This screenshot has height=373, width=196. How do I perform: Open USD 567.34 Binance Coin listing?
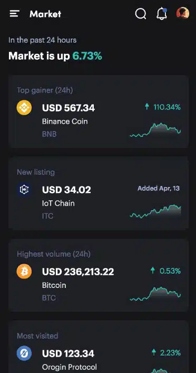(x=99, y=111)
